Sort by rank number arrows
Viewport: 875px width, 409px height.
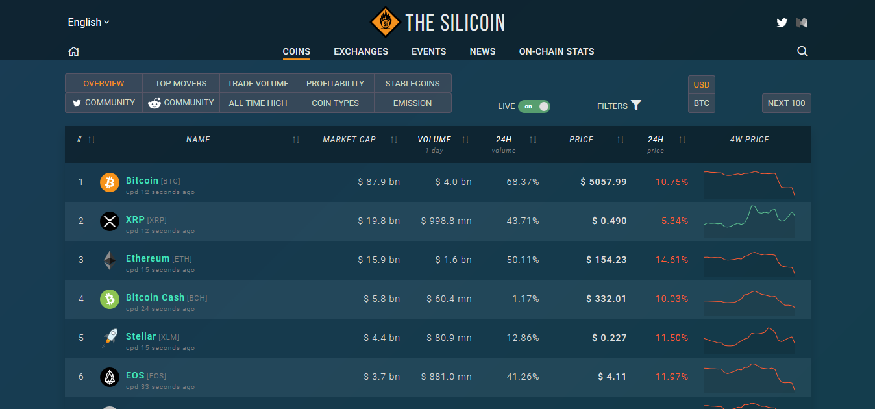92,140
